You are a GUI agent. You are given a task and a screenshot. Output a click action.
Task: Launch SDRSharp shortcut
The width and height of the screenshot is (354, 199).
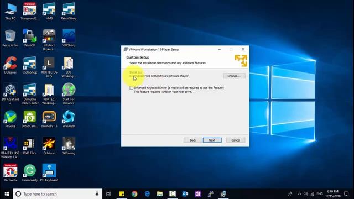coord(69,38)
